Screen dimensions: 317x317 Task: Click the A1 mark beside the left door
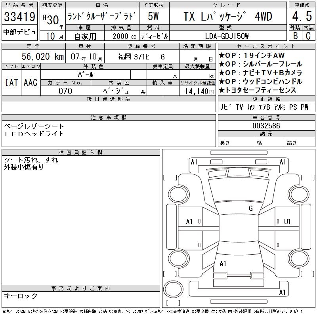(x=189, y=222)
